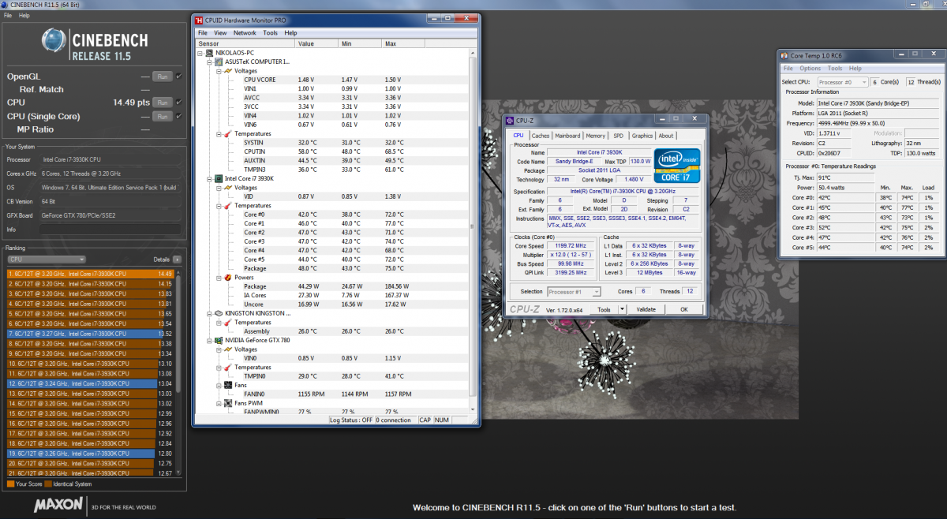Click the Cinebench ranking list scrollbar
Image resolution: width=947 pixels, height=519 pixels.
coord(178,371)
